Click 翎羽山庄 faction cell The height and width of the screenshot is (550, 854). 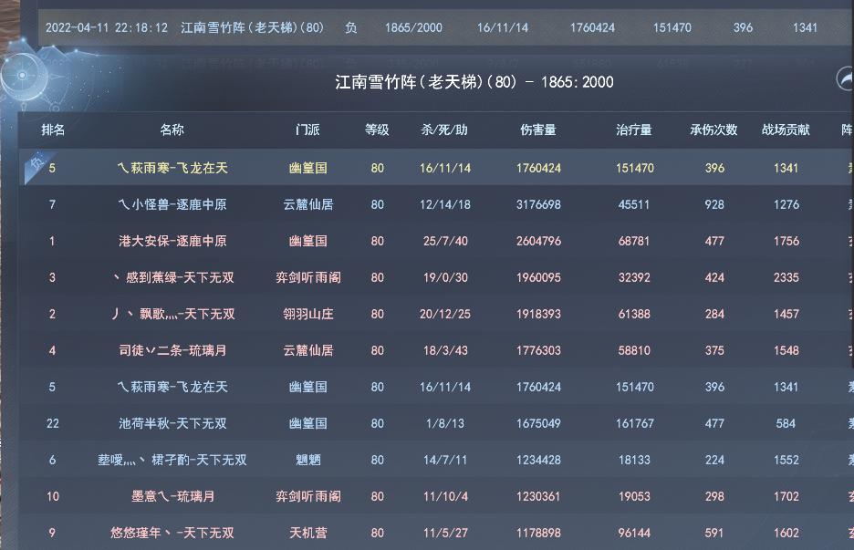click(x=307, y=314)
